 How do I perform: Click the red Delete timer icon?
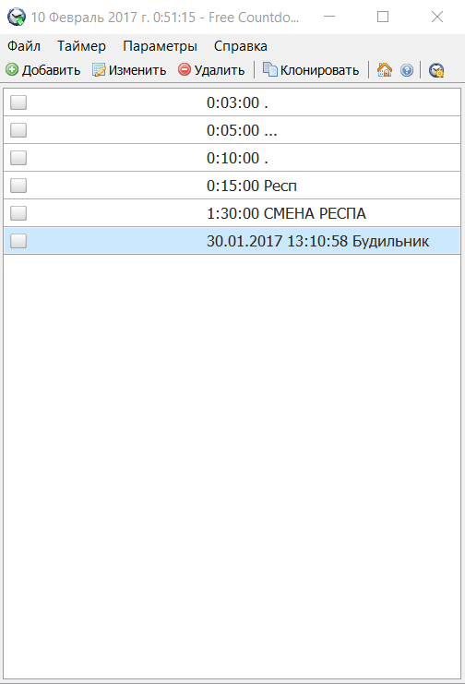coord(185,70)
